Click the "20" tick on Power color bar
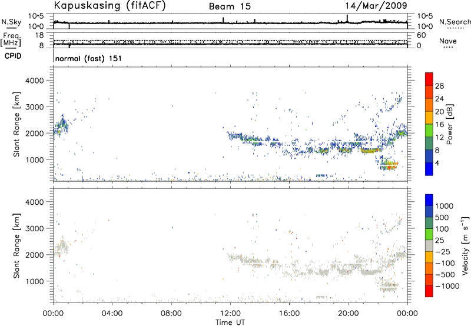Viewport: 471px width, 326px height. pos(439,112)
